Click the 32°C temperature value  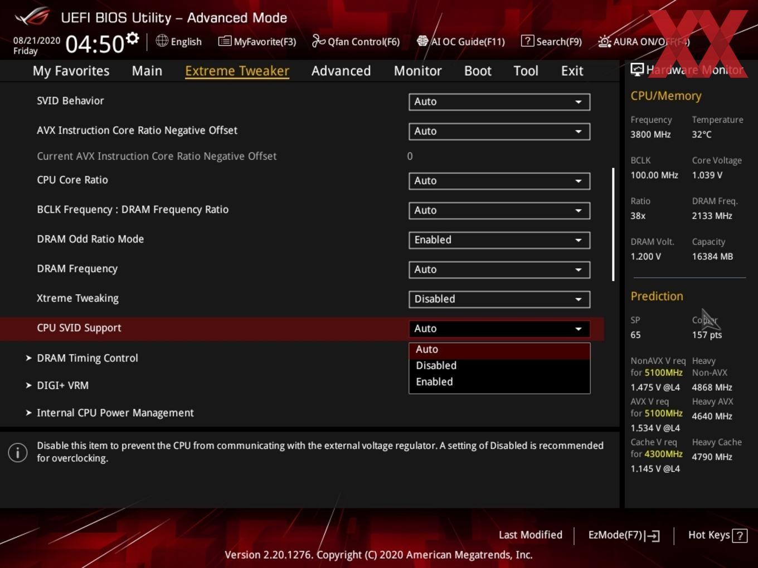point(702,134)
